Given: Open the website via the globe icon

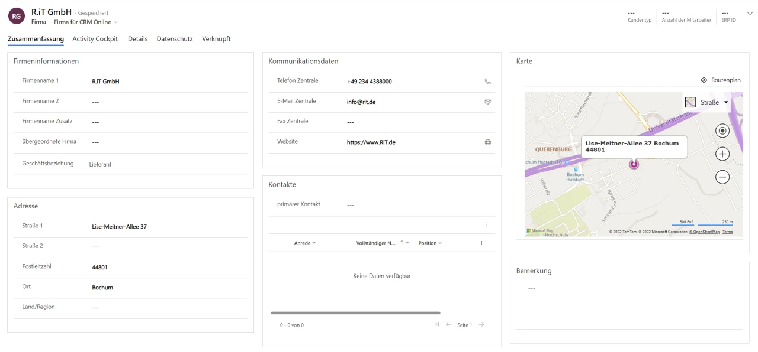Looking at the screenshot, I should point(488,142).
